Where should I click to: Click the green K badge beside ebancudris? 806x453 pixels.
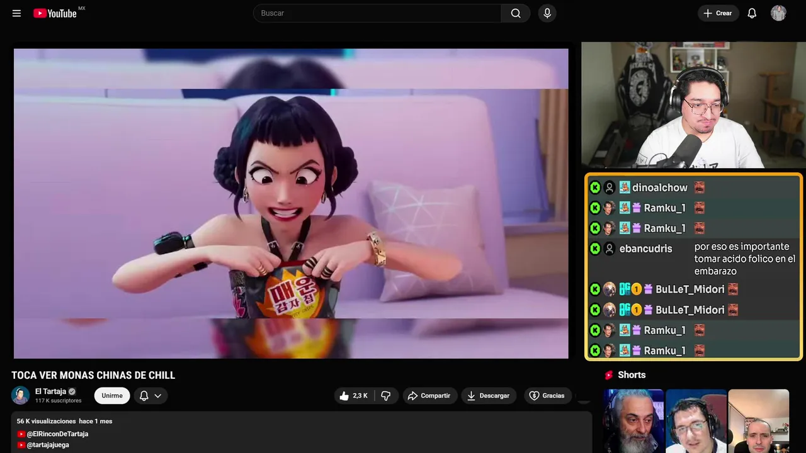tap(595, 249)
